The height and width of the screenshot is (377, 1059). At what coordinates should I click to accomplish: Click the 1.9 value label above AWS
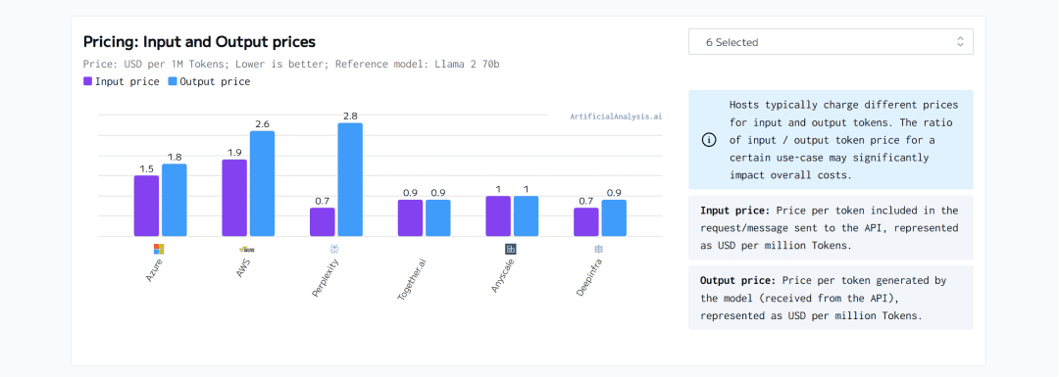coord(234,153)
